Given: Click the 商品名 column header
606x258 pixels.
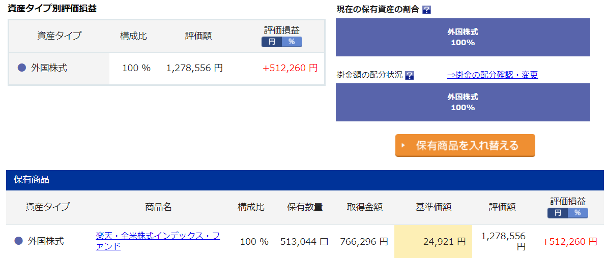Looking at the screenshot, I should pyautogui.click(x=158, y=207).
